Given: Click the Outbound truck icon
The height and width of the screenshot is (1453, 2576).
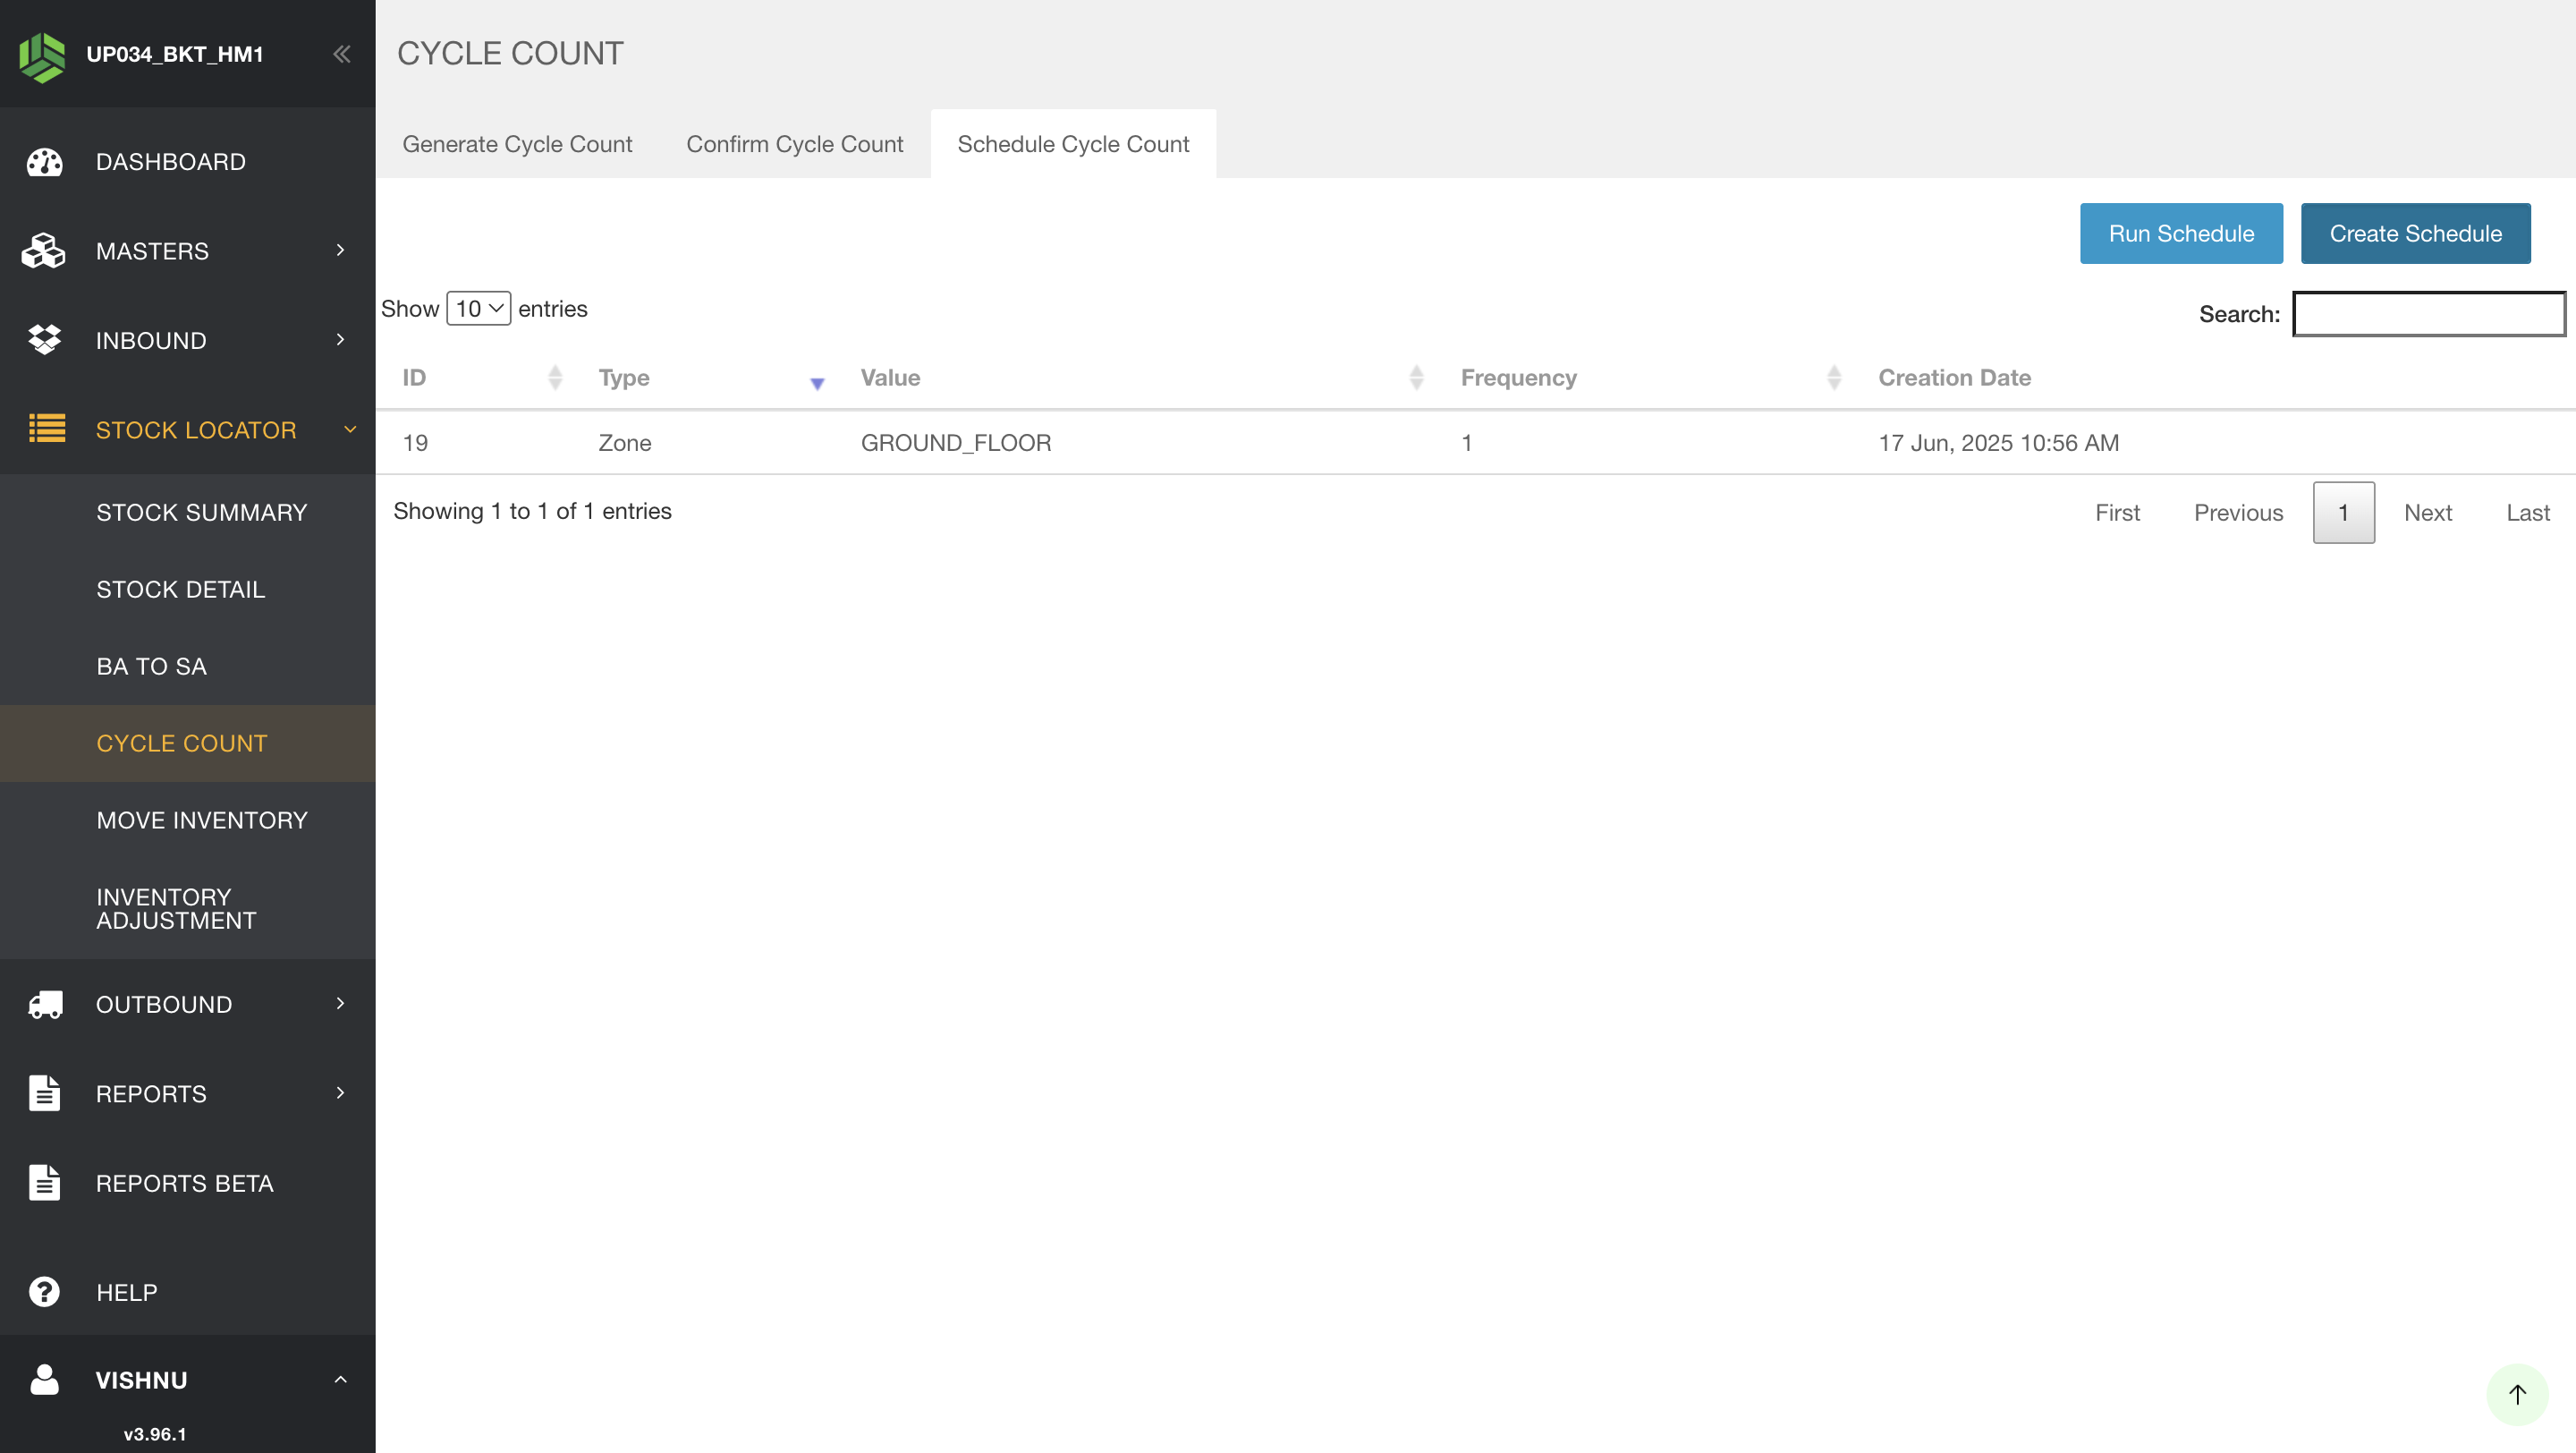Looking at the screenshot, I should coord(45,1004).
